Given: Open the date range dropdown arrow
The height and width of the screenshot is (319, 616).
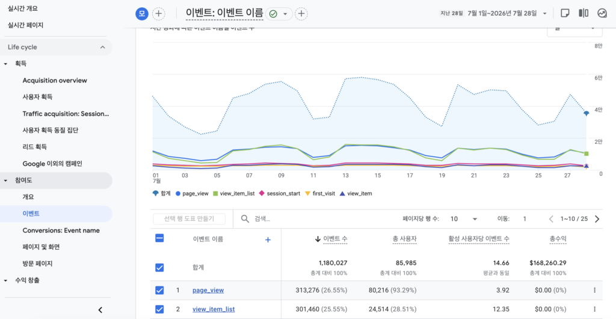Looking at the screenshot, I should point(544,14).
